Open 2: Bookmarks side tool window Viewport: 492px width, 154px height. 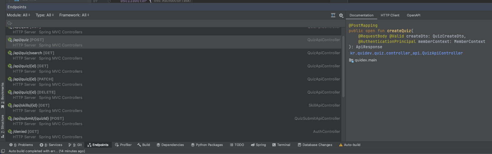click(3, 96)
